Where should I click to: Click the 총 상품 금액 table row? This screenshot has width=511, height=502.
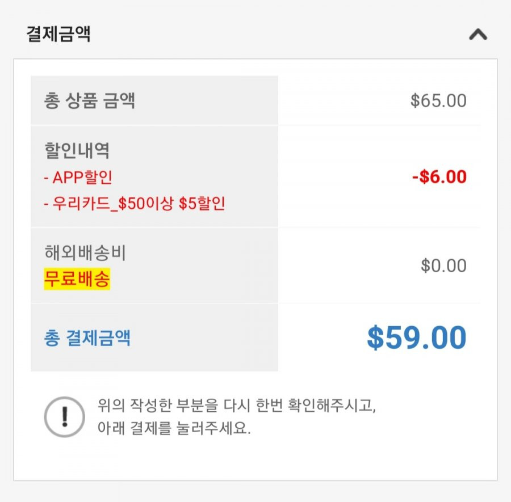click(x=256, y=100)
